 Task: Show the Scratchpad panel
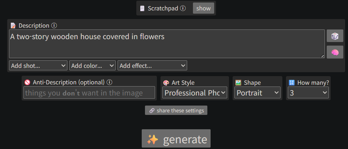[203, 8]
